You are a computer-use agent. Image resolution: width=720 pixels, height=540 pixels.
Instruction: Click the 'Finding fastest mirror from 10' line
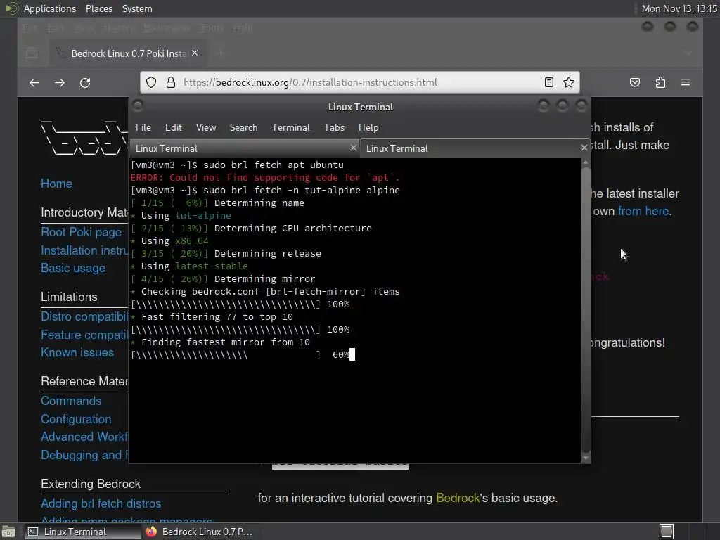pos(220,342)
